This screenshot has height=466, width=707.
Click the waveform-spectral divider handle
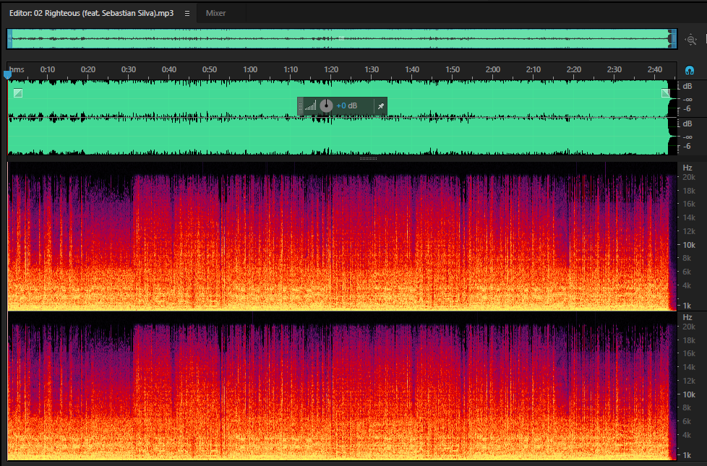coord(369,159)
